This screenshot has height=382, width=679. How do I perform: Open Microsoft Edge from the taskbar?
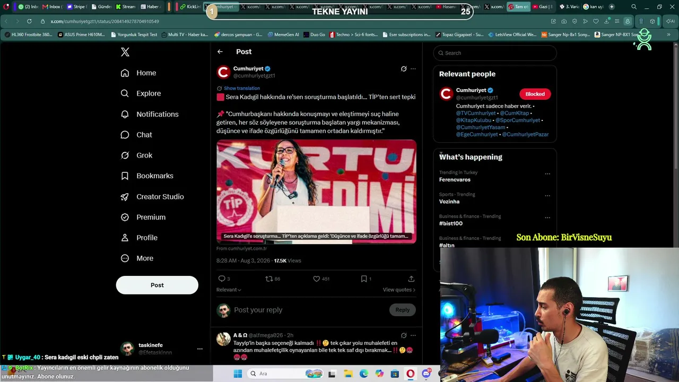(364, 374)
